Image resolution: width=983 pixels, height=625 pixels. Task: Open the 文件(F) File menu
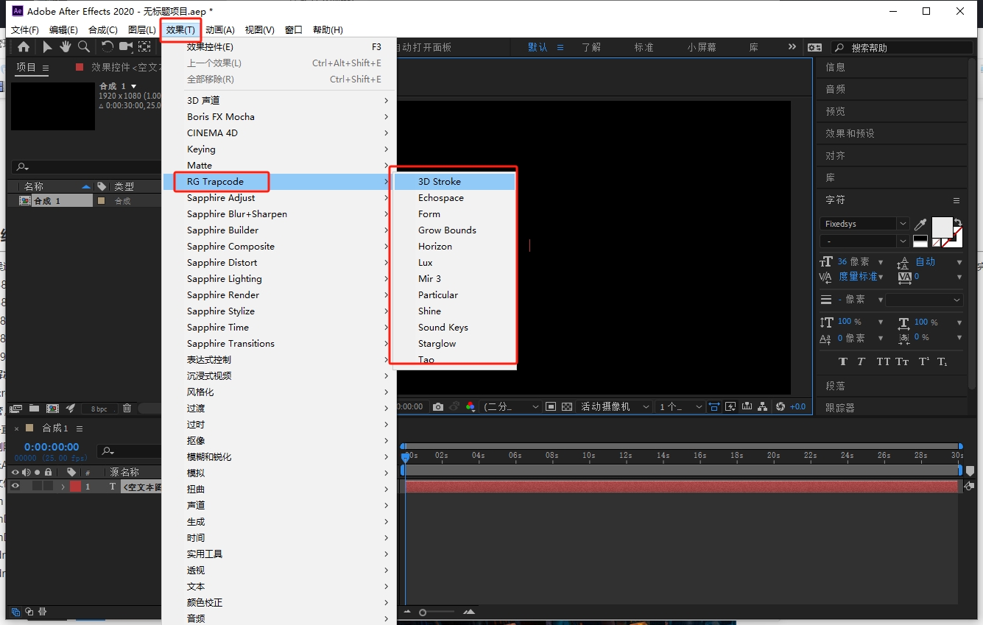(25, 29)
